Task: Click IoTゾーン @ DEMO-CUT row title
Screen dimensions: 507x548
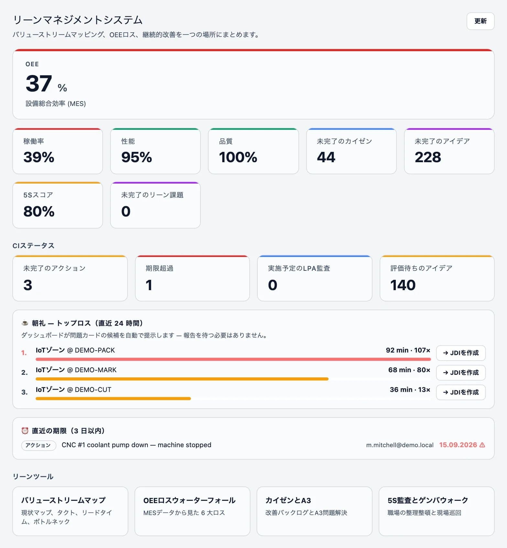Action: 73,390
